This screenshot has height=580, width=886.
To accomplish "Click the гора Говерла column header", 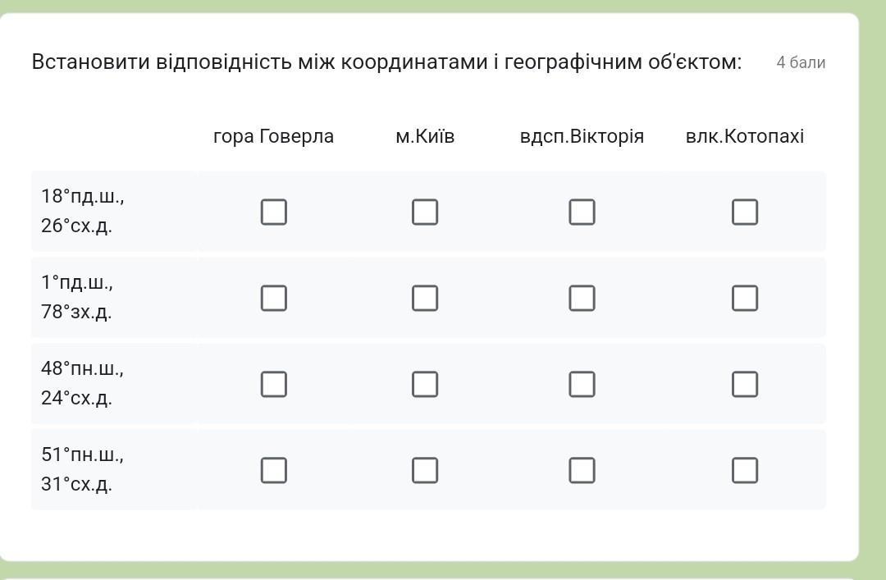I will [x=273, y=136].
